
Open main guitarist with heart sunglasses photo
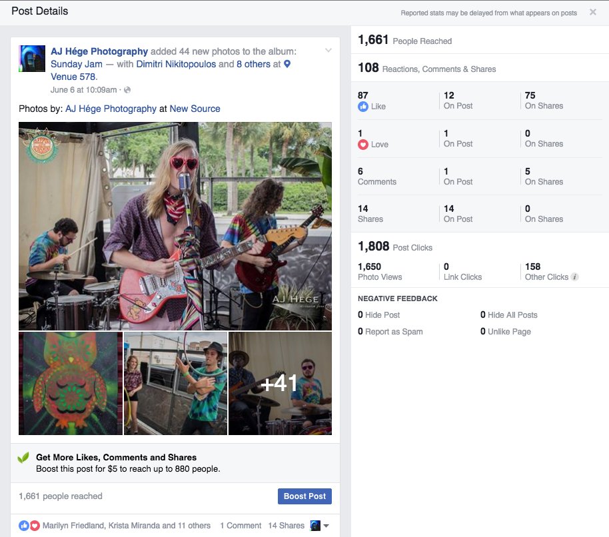(x=175, y=226)
